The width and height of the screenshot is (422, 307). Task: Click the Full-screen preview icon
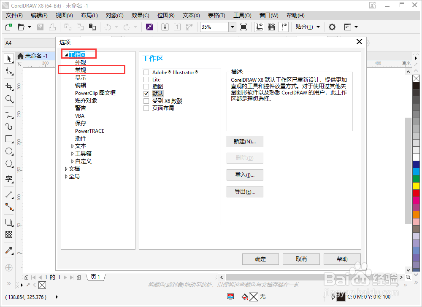243,27
